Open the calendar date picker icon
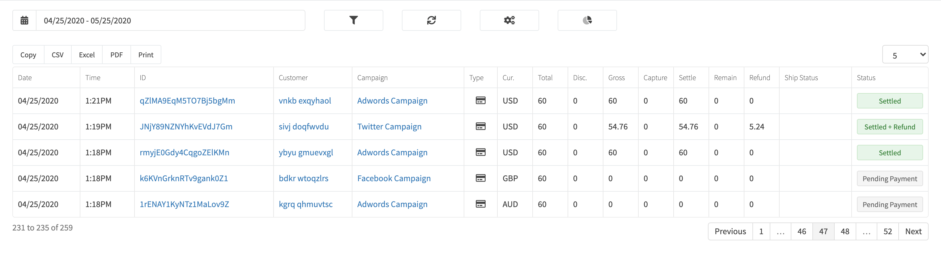 click(24, 20)
